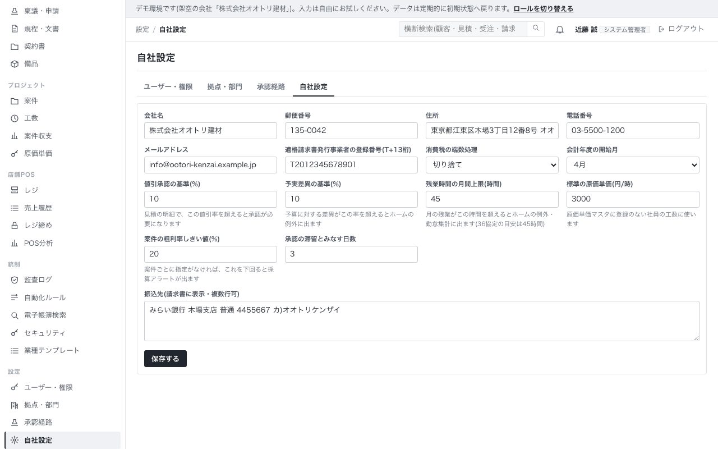Open the 案件 folder icon
Viewport: 718px width, 449px height.
pos(15,100)
